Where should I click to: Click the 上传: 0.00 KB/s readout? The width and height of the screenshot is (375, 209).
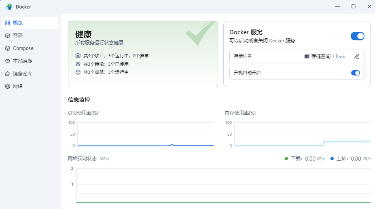pos(354,159)
